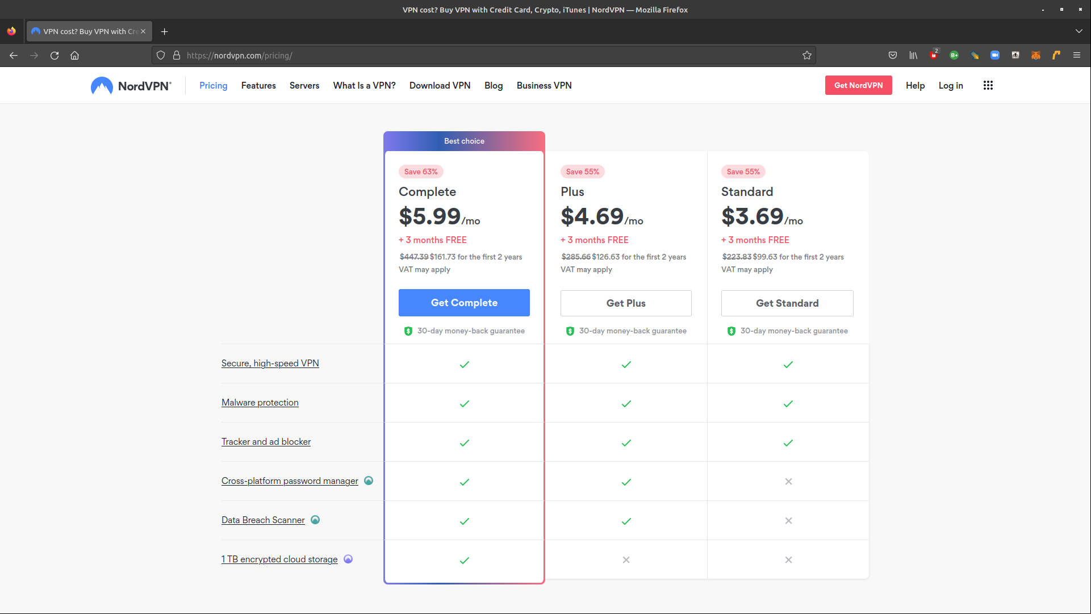
Task: Click the Standard plan $3.69/mo price
Action: (762, 216)
